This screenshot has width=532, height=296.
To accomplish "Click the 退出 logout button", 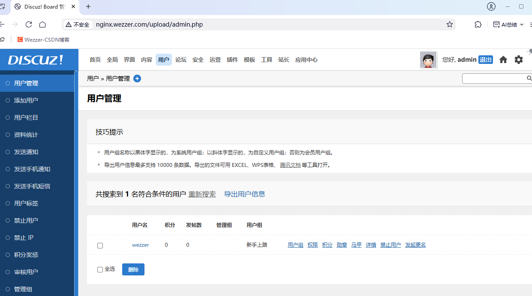I will [486, 60].
